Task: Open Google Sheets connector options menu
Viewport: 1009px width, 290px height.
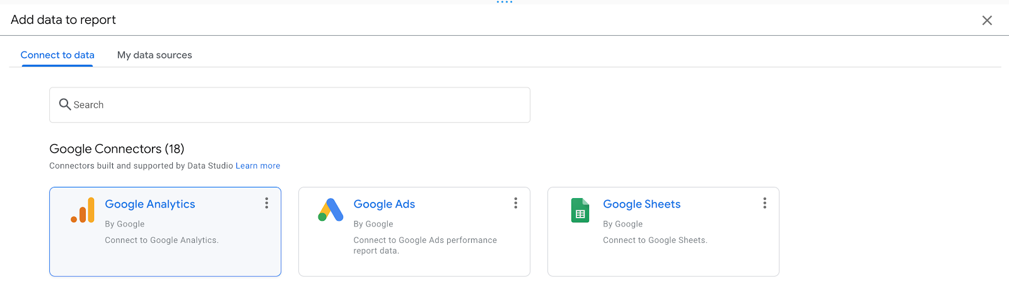Action: coord(765,203)
